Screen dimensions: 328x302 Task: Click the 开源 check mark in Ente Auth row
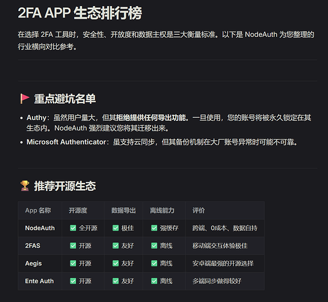73,281
